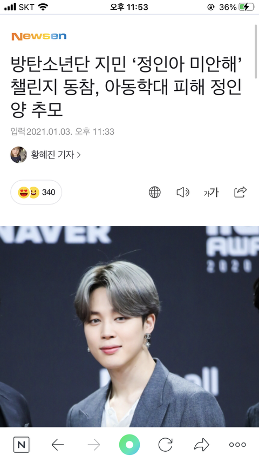Reload the page with refresh icon

pyautogui.click(x=165, y=445)
